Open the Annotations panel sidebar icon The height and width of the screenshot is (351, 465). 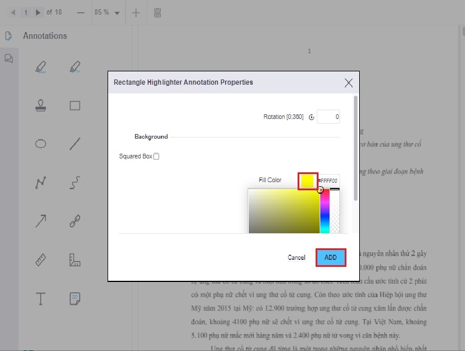(9, 36)
